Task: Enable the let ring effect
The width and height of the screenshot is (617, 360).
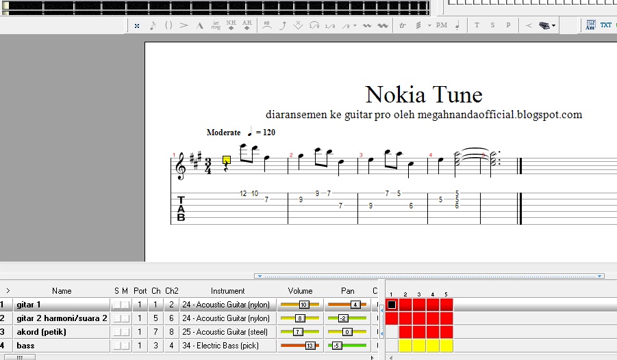Action: [x=216, y=25]
